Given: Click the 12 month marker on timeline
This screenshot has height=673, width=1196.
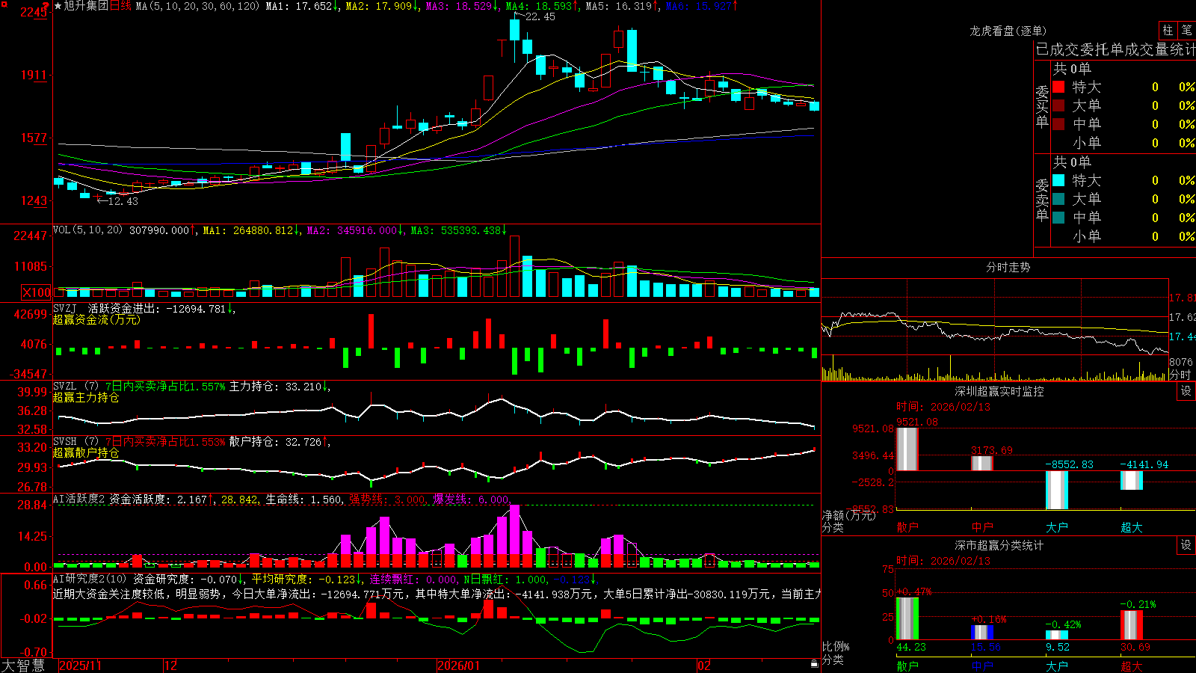Looking at the screenshot, I should pyautogui.click(x=171, y=666).
